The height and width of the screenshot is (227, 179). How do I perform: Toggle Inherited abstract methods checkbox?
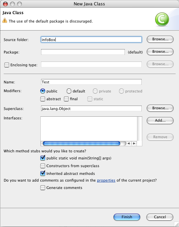(x=43, y=173)
